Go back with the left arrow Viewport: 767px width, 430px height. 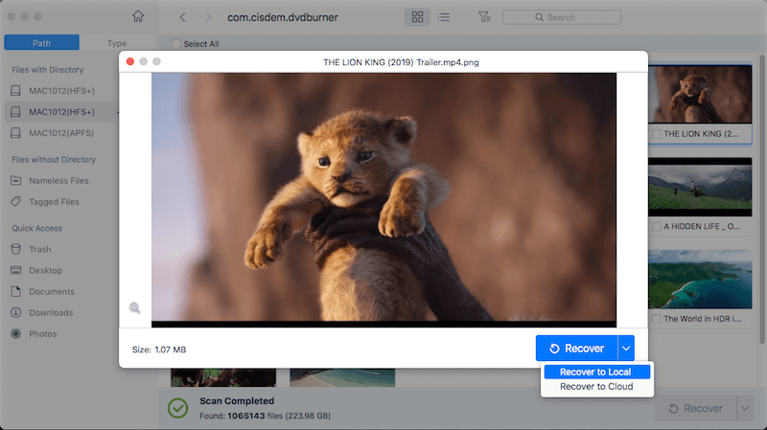click(182, 16)
